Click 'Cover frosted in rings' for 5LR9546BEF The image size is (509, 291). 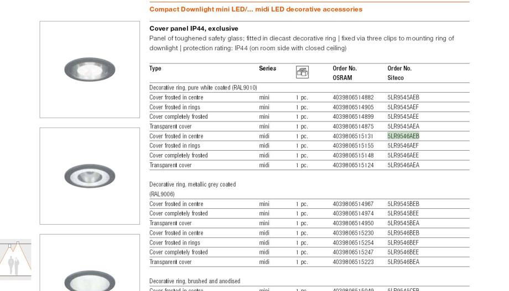click(x=175, y=243)
